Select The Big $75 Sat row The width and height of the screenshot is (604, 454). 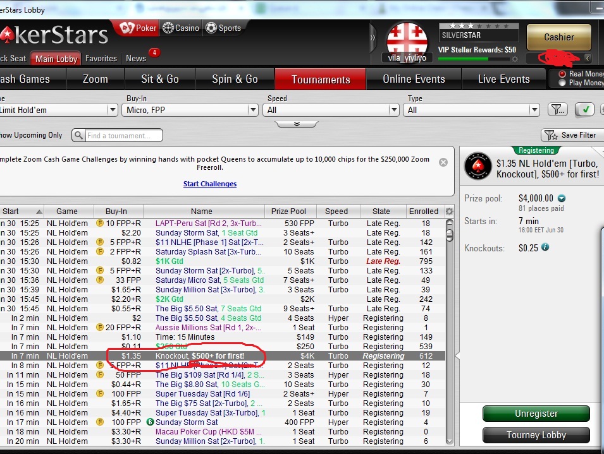click(222, 403)
